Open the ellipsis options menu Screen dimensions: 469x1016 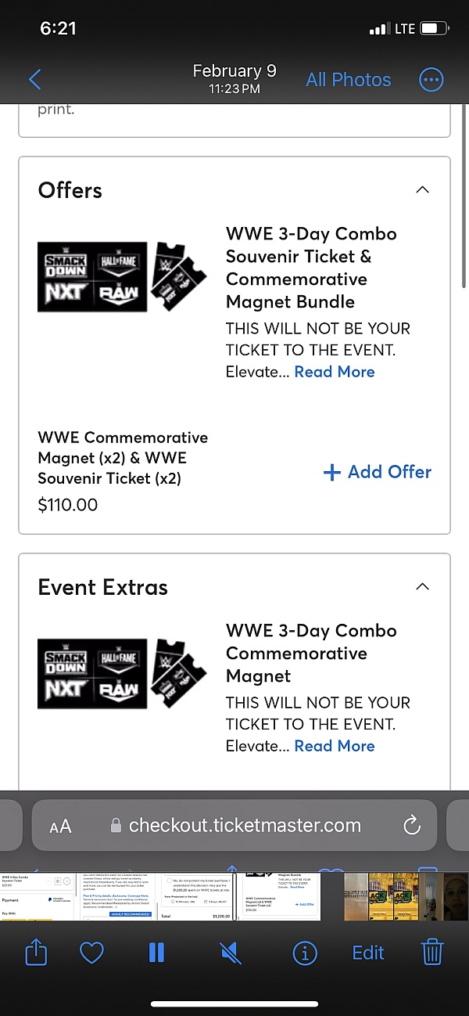(431, 79)
